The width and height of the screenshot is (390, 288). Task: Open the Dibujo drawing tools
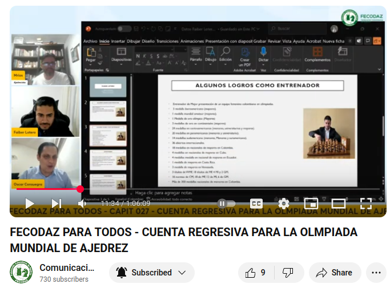click(x=211, y=56)
